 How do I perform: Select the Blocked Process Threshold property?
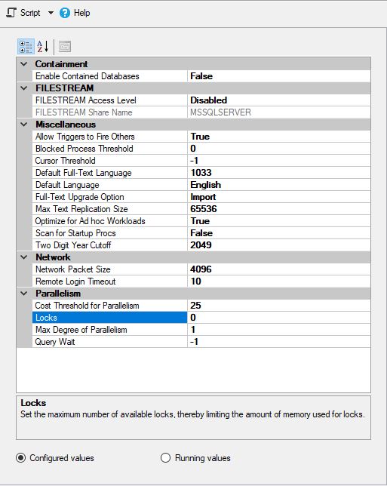[109, 149]
